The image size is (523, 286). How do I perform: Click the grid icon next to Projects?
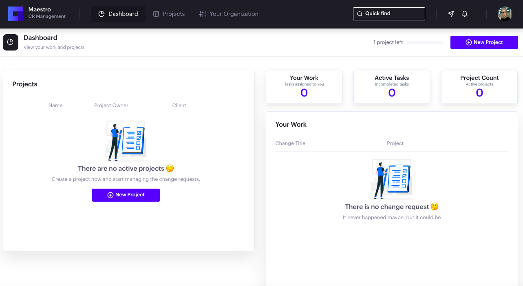point(155,13)
